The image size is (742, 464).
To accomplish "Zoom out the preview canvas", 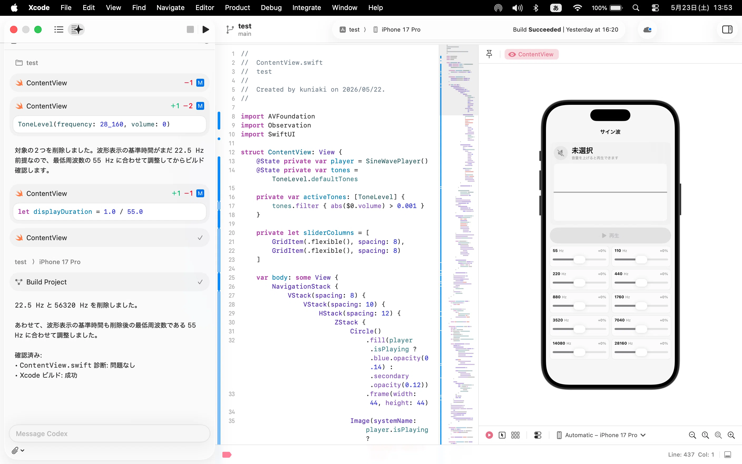I will 692,435.
